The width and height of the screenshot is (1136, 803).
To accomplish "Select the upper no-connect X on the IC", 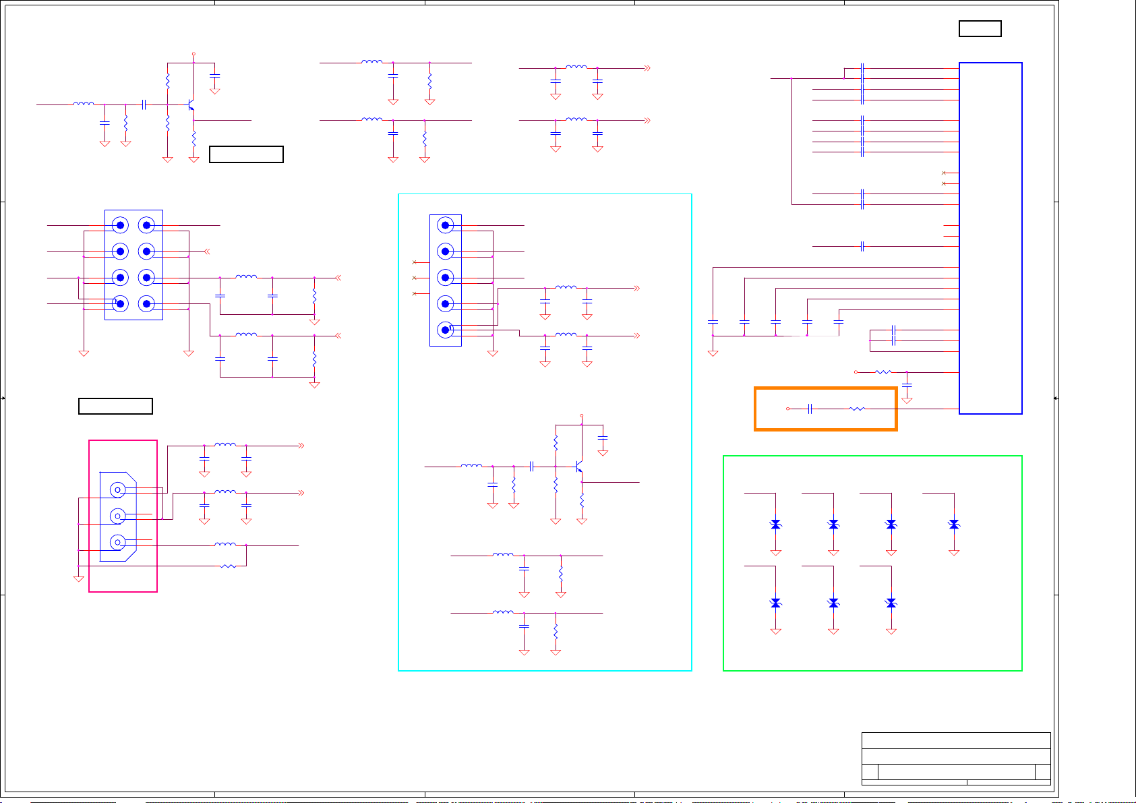I will [x=943, y=173].
